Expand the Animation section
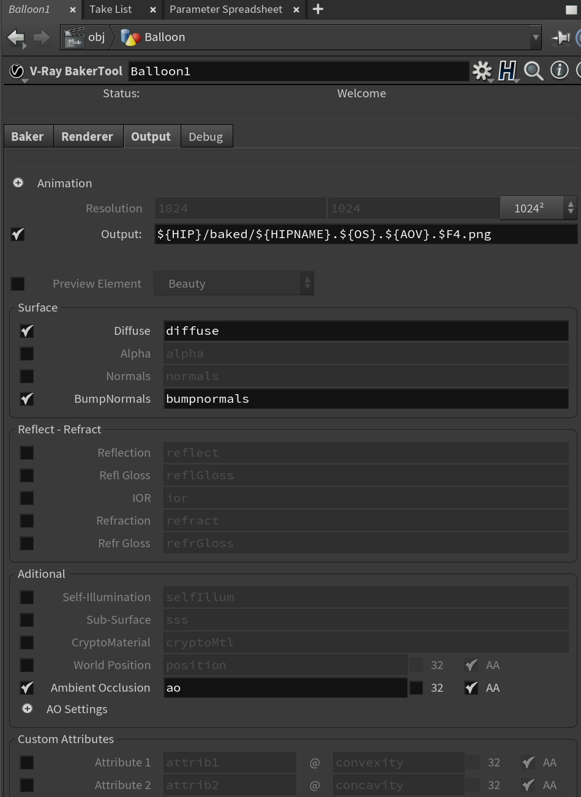 click(18, 183)
